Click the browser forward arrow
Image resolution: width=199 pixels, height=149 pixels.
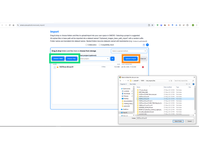6,25
